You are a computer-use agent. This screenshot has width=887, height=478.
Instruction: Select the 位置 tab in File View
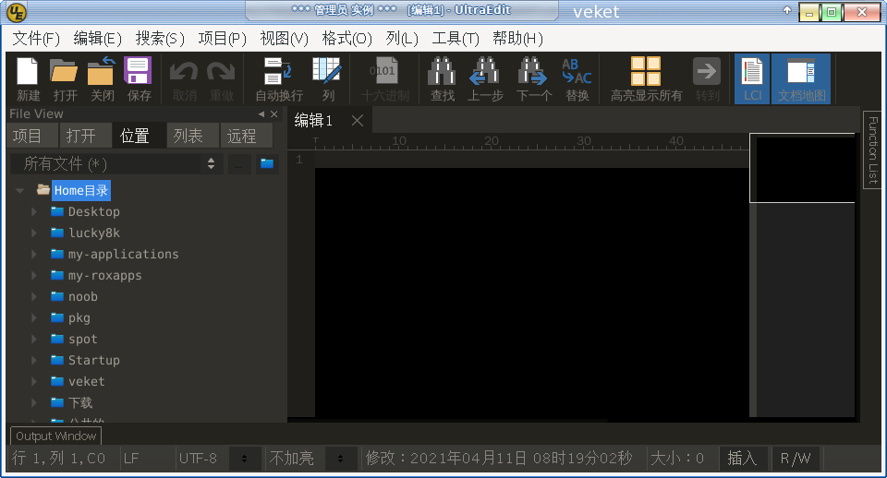click(140, 137)
